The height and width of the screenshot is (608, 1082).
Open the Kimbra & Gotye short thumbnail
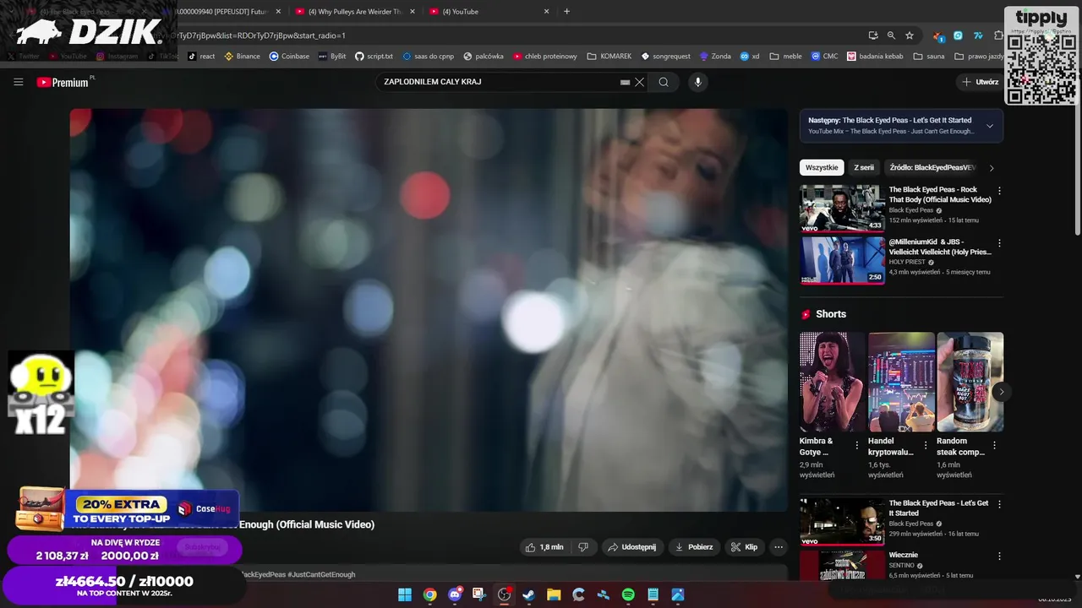pyautogui.click(x=833, y=382)
